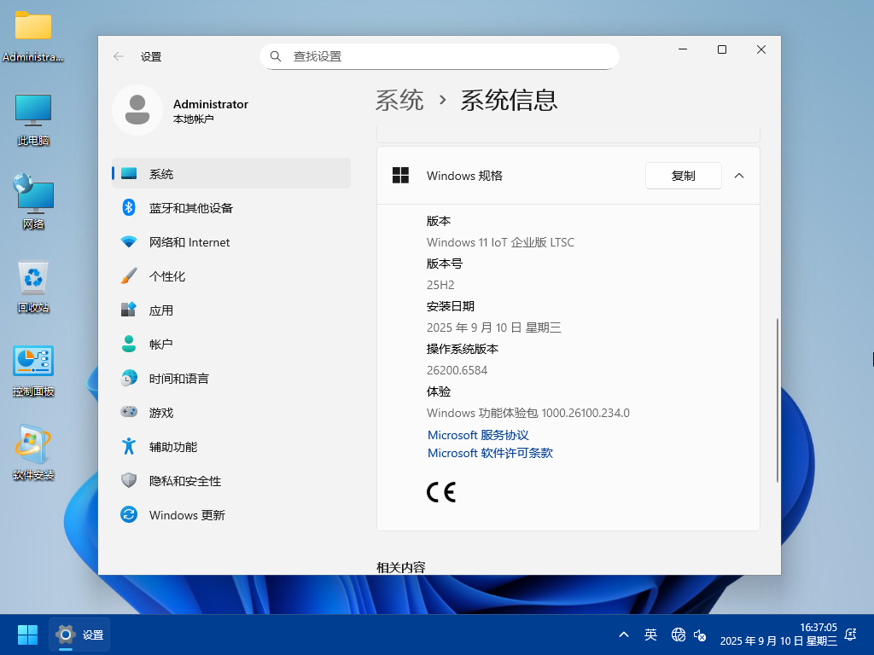The width and height of the screenshot is (874, 655).
Task: Open Gaming settings via the controller icon
Action: coord(129,413)
